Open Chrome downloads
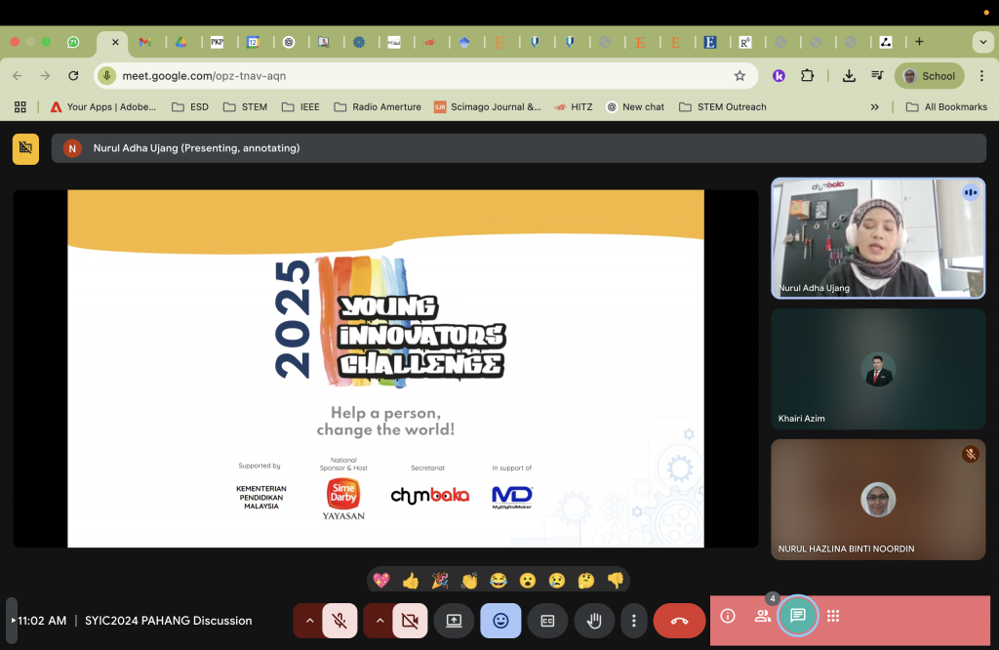999x650 pixels. (x=849, y=76)
